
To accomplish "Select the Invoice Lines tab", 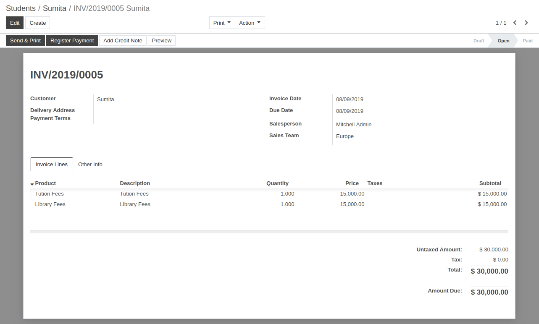I will click(52, 164).
